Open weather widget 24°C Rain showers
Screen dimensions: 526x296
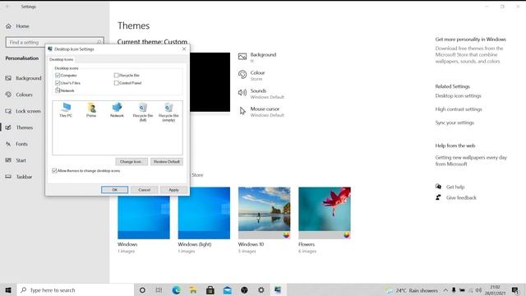point(413,290)
